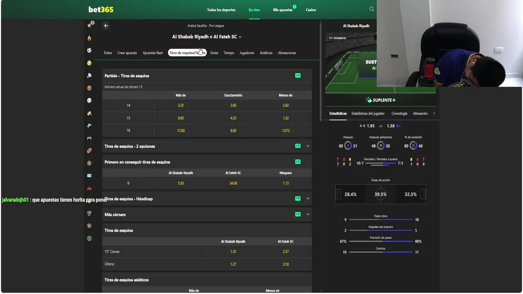
Task: Expand Tiros de esquina - Hándicap section
Action: (308, 198)
